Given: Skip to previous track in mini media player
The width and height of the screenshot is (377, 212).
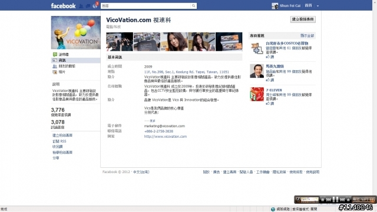Looking at the screenshot, I should click(329, 200).
